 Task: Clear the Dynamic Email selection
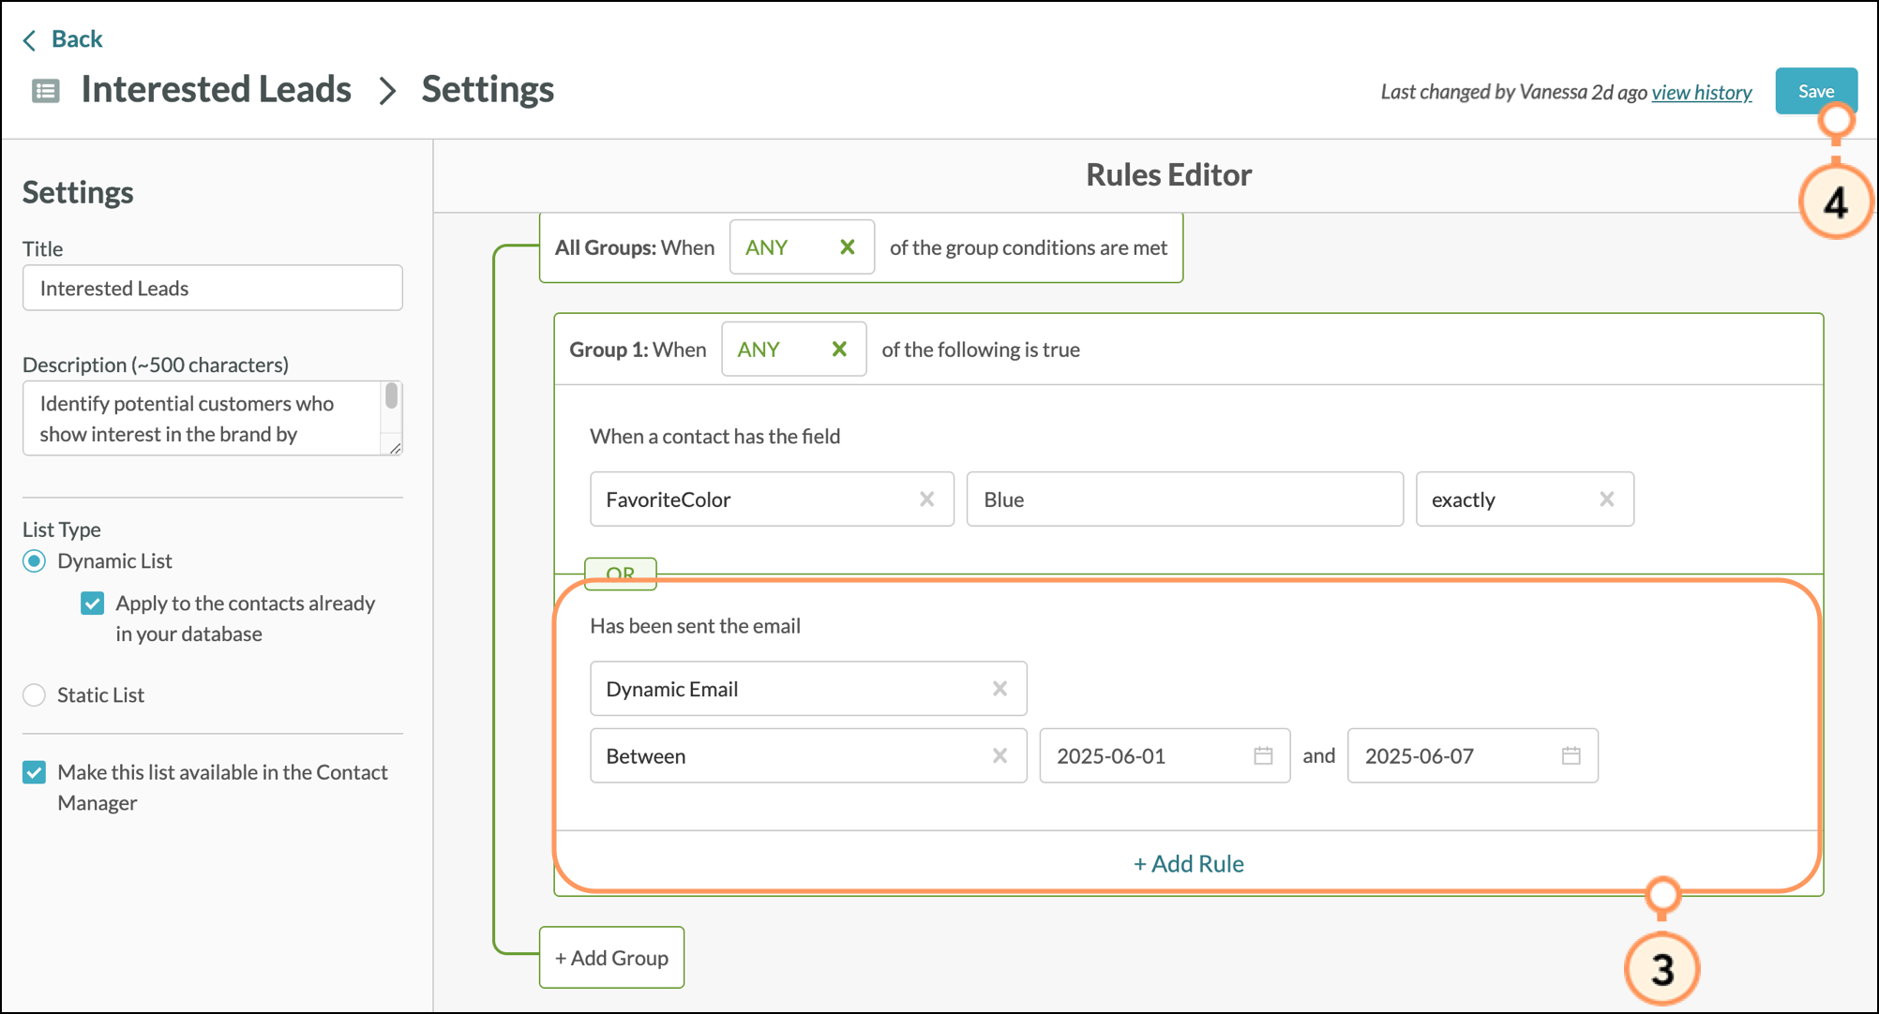pos(1000,689)
